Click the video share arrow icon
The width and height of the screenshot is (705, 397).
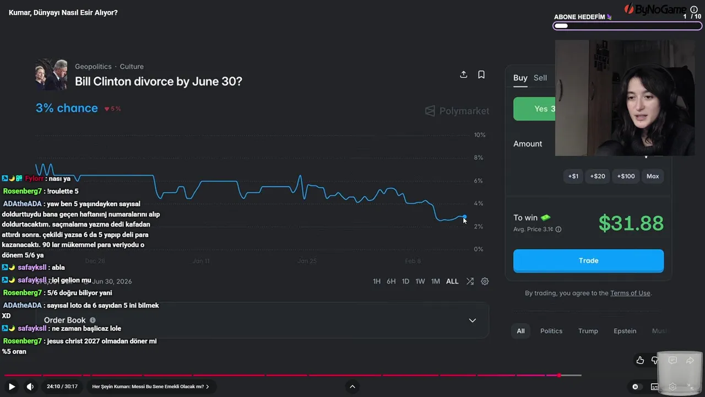690,360
